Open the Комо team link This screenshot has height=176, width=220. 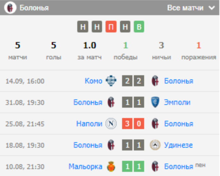point(93,81)
